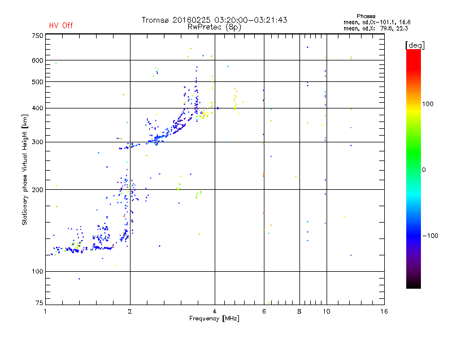Select the plot title 'Tromsø 20160225 03:20:00-03:21:43'
The width and height of the screenshot is (452, 339).
point(214,20)
